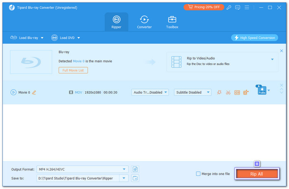Image resolution: width=289 pixels, height=189 pixels.
Task: Open the feedback message icon
Action: tap(237, 7)
